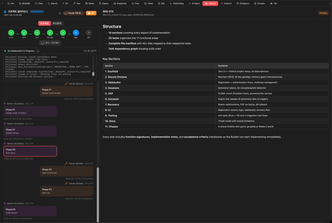Toggle the log panel with 로그 숨기기
Image resolution: width=332 pixels, height=223 pixels.
coord(90,51)
